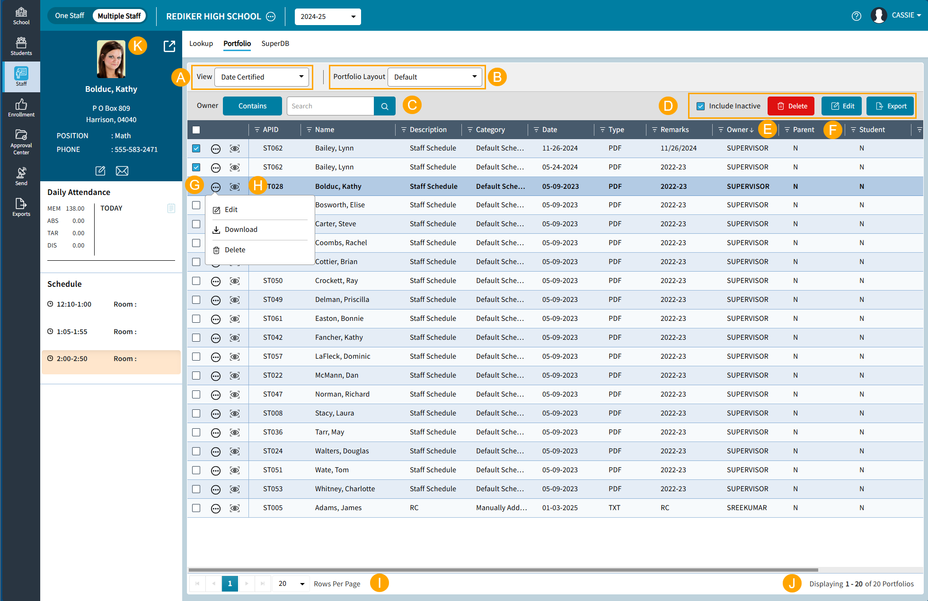928x601 pixels.
Task: Click the Owner search input field
Action: pos(330,106)
